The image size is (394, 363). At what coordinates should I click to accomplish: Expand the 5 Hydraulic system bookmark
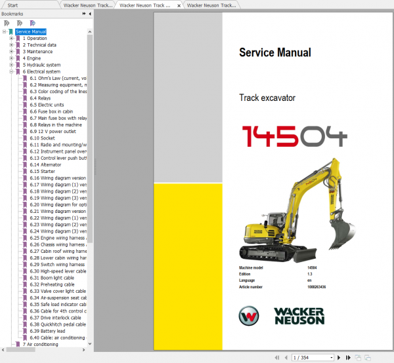11,65
